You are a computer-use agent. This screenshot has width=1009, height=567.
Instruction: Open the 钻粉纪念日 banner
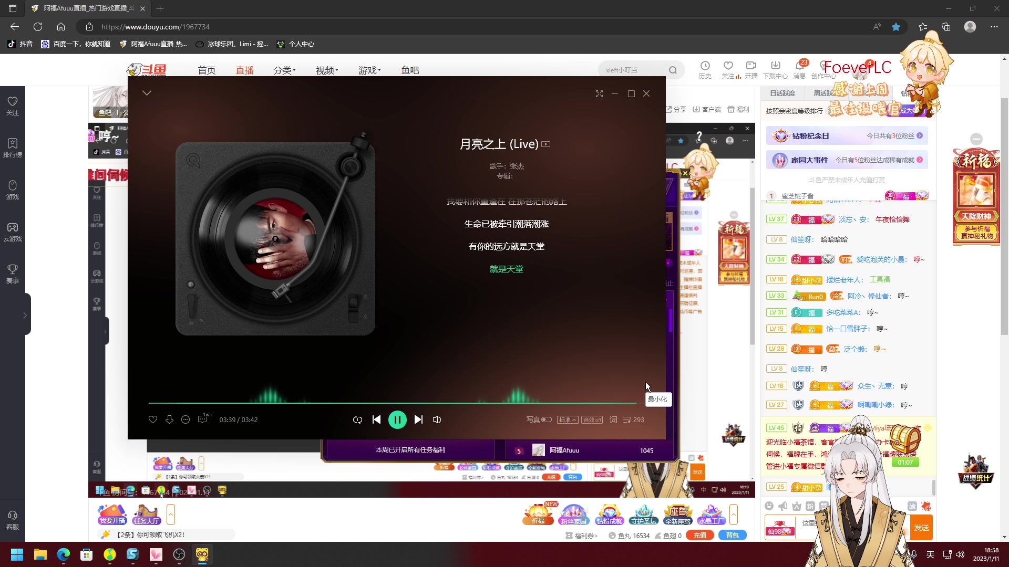(847, 135)
